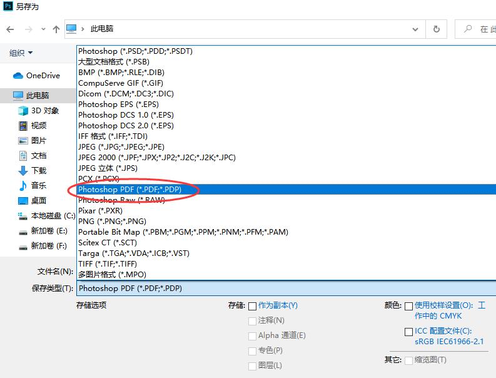Viewport: 496px width, 378px height.
Task: Click the Forward navigation arrow
Action: 29,29
